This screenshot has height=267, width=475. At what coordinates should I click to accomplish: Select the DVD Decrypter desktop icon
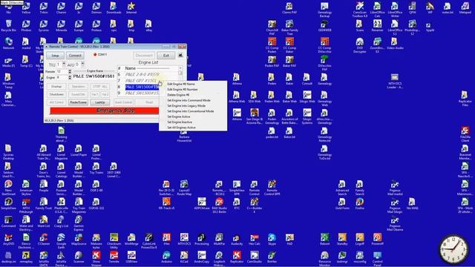pos(359,45)
